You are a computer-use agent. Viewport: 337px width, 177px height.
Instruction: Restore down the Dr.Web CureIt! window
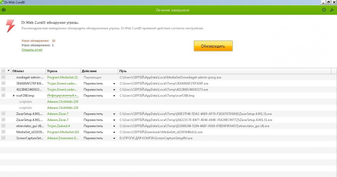328,2
